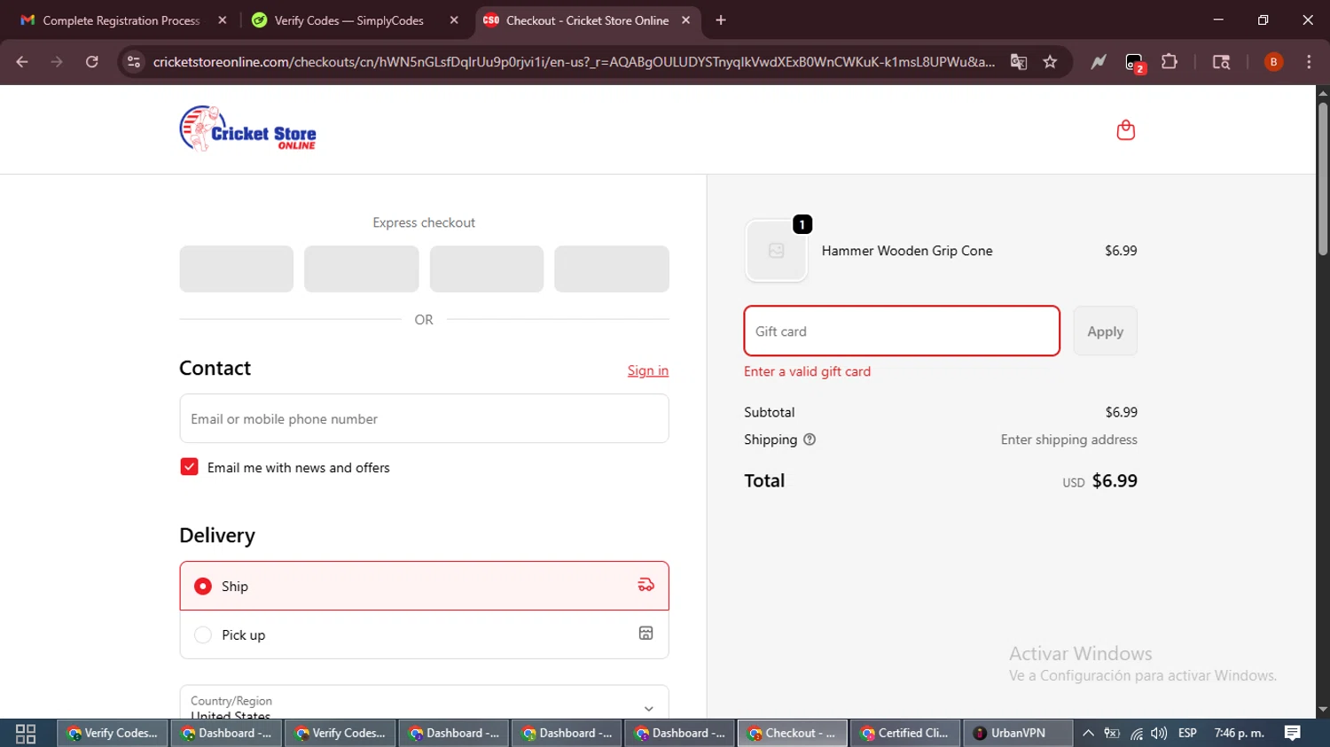
Task: Reload the checkout page
Action: [x=91, y=62]
